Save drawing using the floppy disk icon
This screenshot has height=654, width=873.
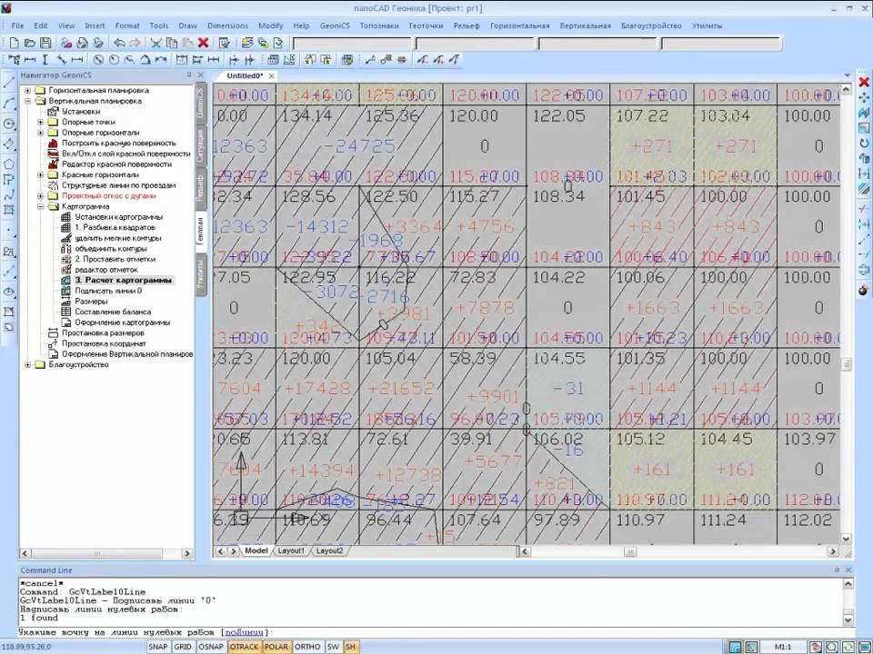[x=45, y=43]
